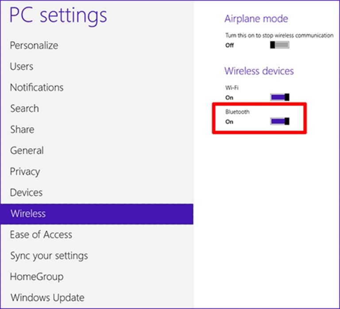The height and width of the screenshot is (309, 340).
Task: Select the Search category
Action: pos(24,109)
